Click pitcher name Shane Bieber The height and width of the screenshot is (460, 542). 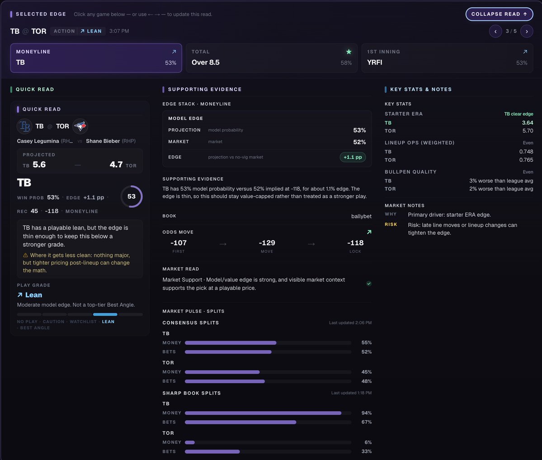(103, 141)
